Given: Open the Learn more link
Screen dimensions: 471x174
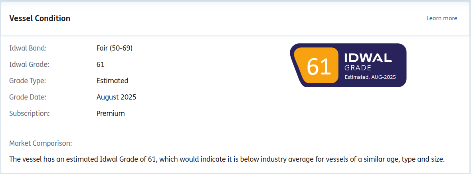Looking at the screenshot, I should pyautogui.click(x=441, y=18).
